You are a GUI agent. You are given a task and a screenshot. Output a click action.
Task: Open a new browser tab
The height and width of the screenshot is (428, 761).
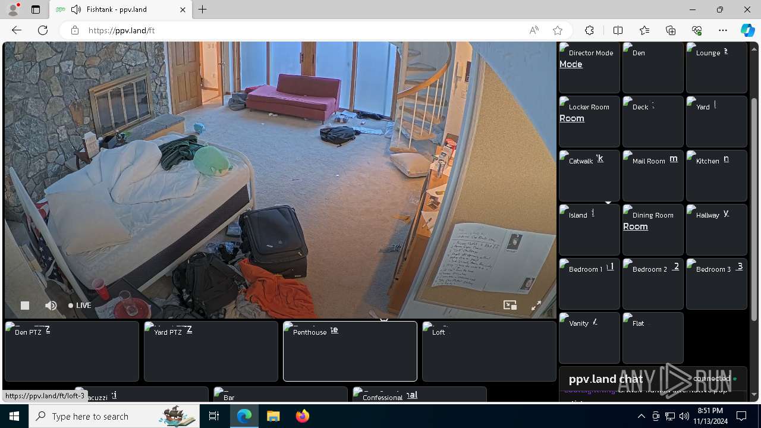pyautogui.click(x=203, y=10)
